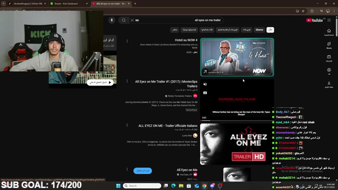Click the install app icon in address bar

point(297,11)
